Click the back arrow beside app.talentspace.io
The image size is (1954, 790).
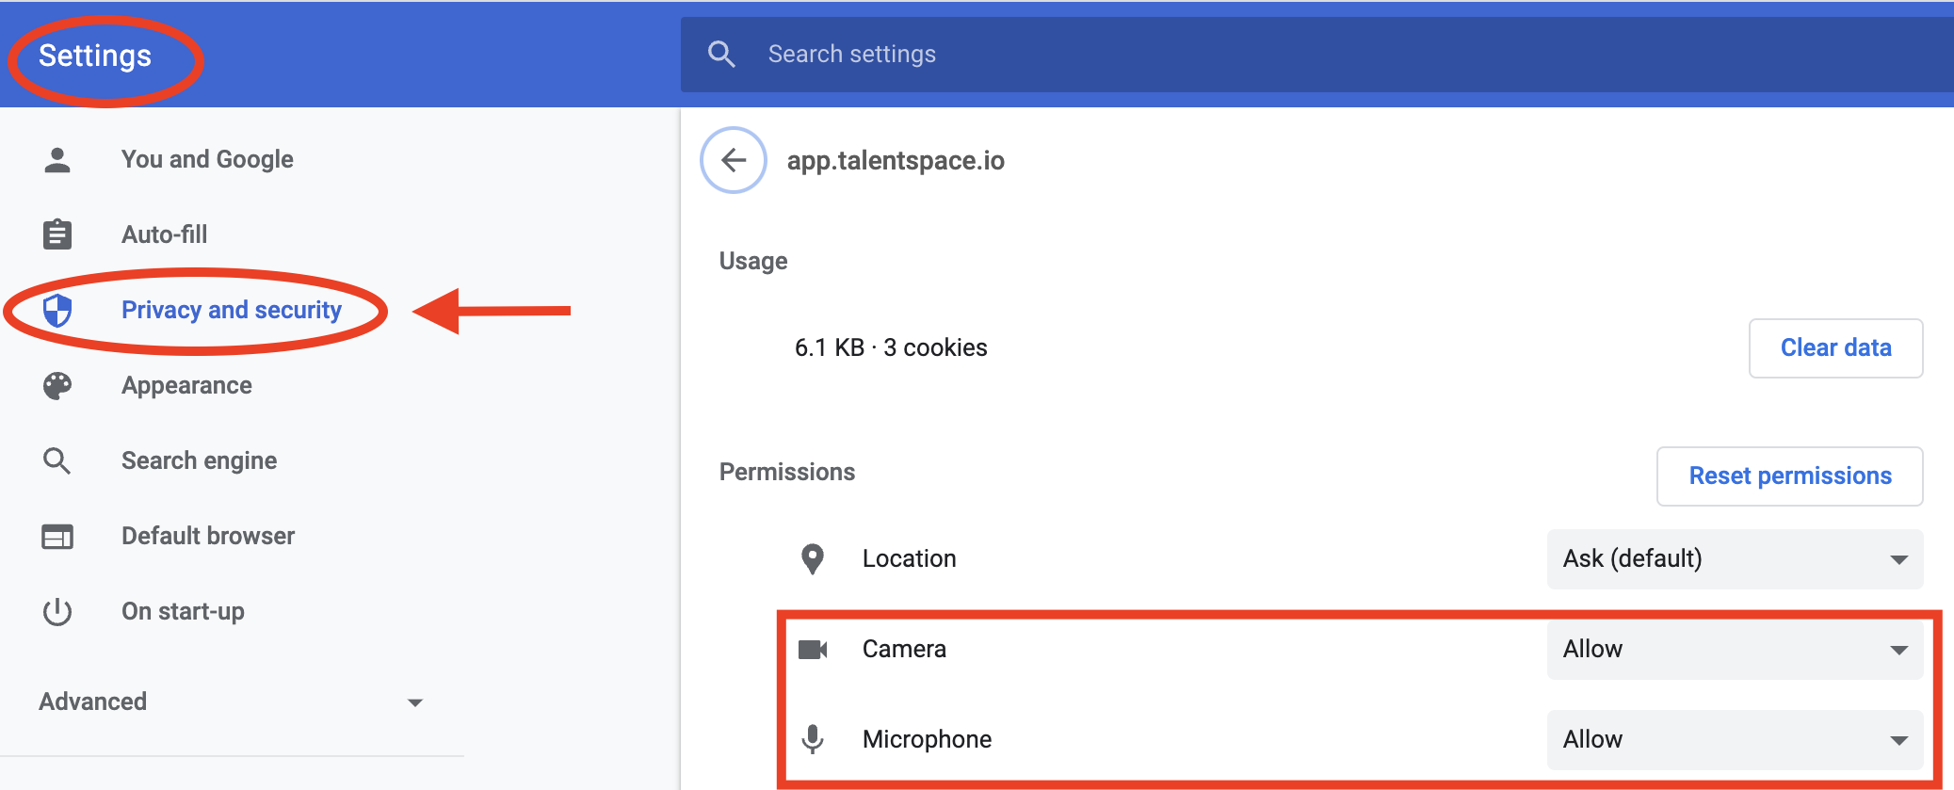[734, 160]
